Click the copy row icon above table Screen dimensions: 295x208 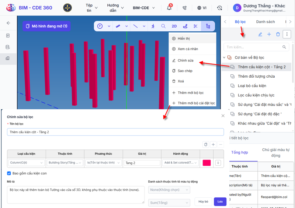206,144
